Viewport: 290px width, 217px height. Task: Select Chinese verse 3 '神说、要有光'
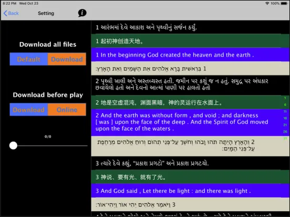pyautogui.click(x=190, y=177)
